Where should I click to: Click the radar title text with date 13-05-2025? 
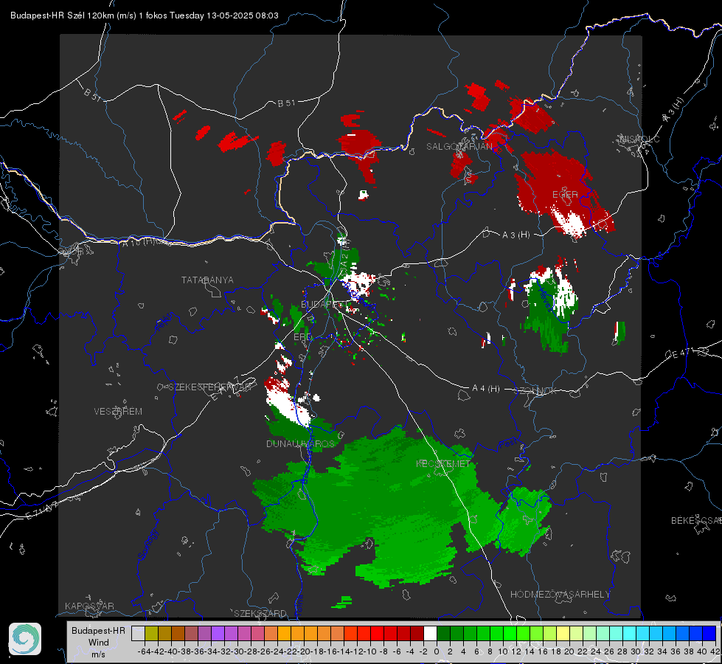tap(144, 15)
